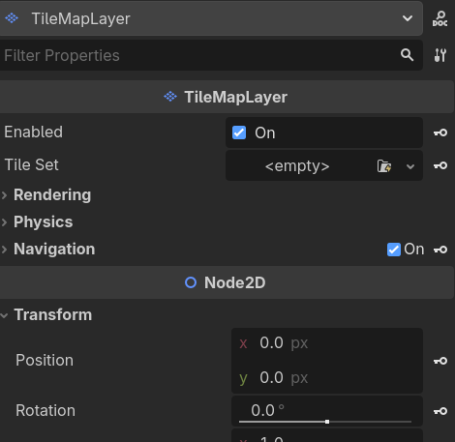Click the keyframe key icon for Navigation
The image size is (455, 442).
point(440,250)
